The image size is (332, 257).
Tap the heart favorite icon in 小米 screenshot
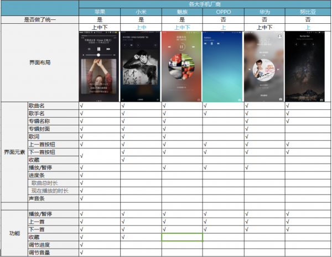[x=155, y=45]
